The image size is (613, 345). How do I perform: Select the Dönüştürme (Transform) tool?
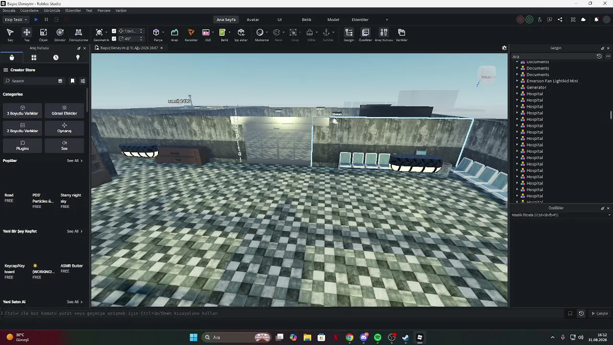tap(79, 34)
